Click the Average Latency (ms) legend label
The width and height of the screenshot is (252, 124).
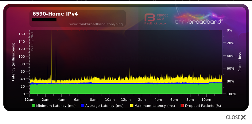[x=104, y=106]
